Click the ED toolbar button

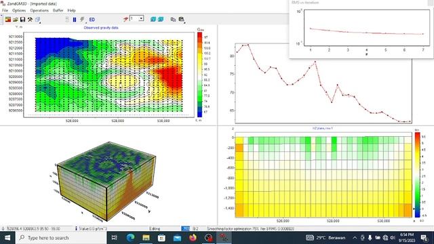(x=92, y=20)
